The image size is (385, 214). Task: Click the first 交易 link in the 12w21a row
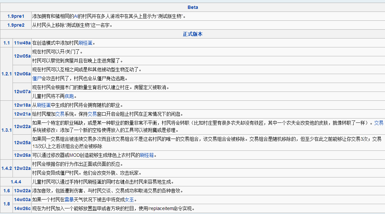[x=60, y=114]
